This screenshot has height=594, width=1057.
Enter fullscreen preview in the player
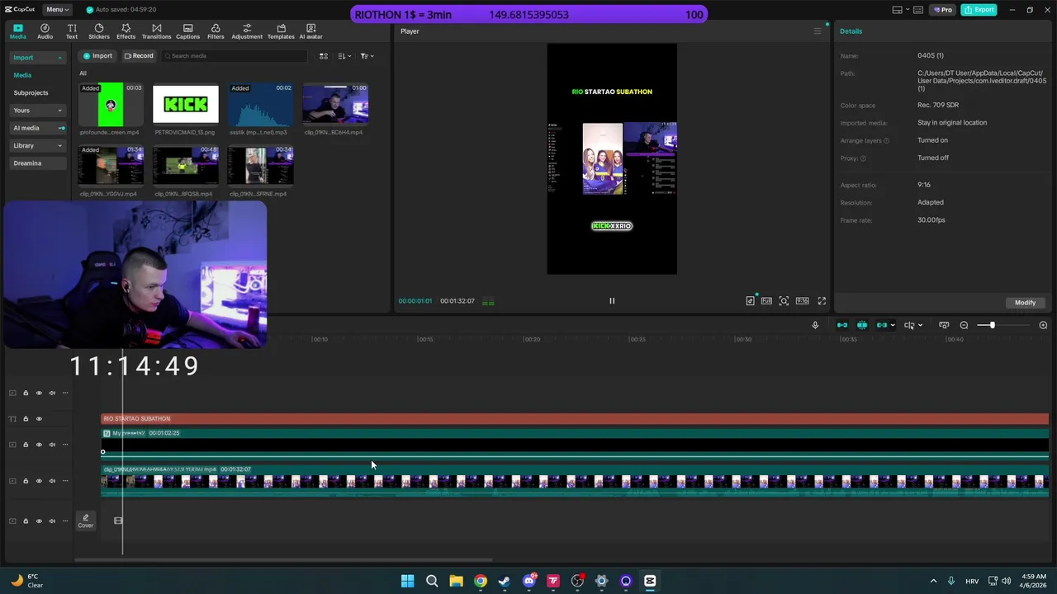(x=822, y=301)
